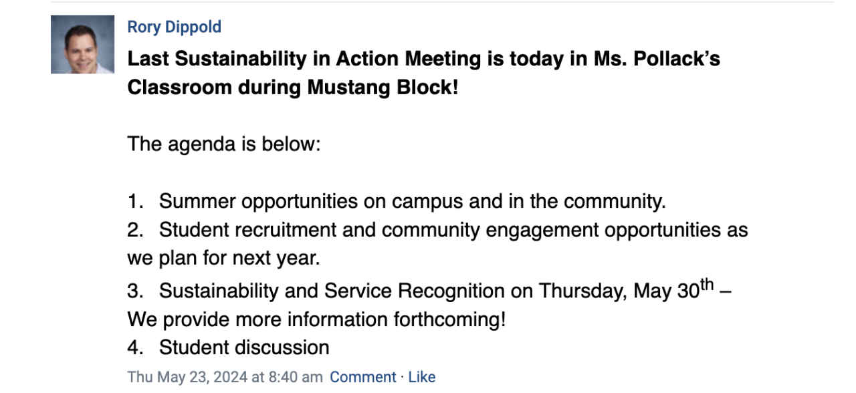Click the Thu May 23, 2024 timestamp
This screenshot has height=393, width=856.
(x=225, y=377)
